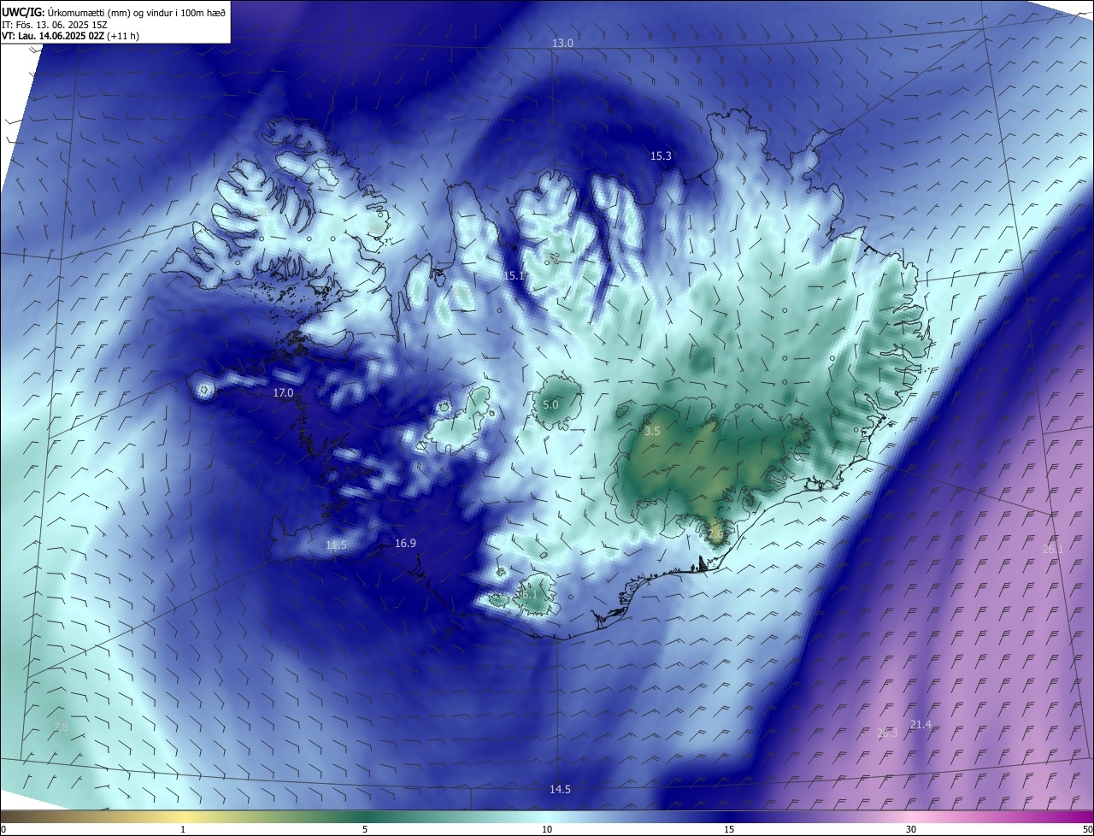Click the 'UWC/IG: Úrkomumætti (mm)' title text

65,12
